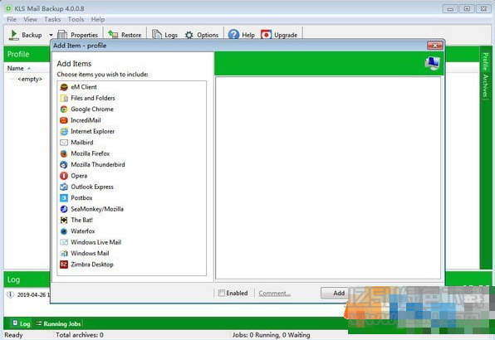This screenshot has height=340, width=495.
Task: Open the Help menu
Action: click(x=98, y=20)
